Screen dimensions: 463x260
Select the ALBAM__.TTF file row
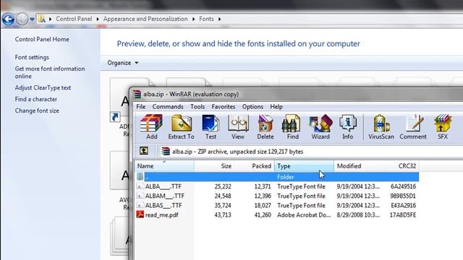coord(277,196)
